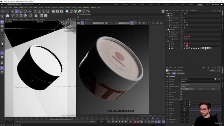Screen dimensions: 224x126
Task: Open the Projection dropdown (UVW Mapping)
Action: point(200,84)
